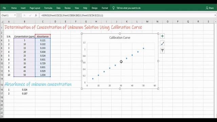Select unknown absorbance cell 0.324
This screenshot has height=122, width=217.
(24, 89)
